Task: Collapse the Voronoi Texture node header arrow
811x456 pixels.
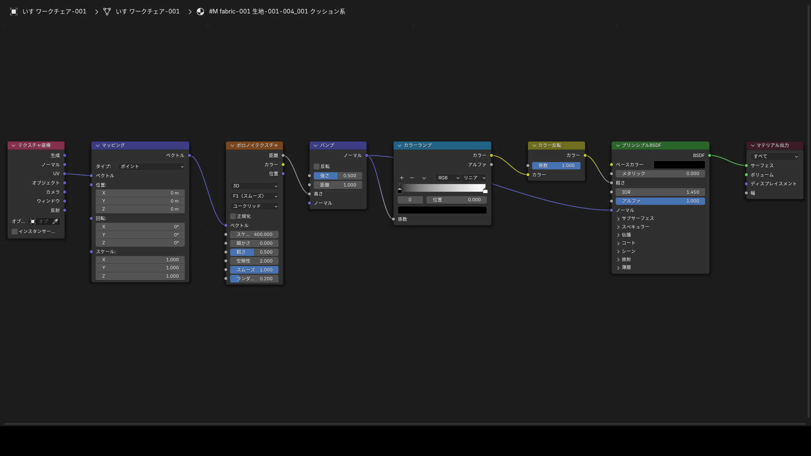Action: click(x=232, y=145)
